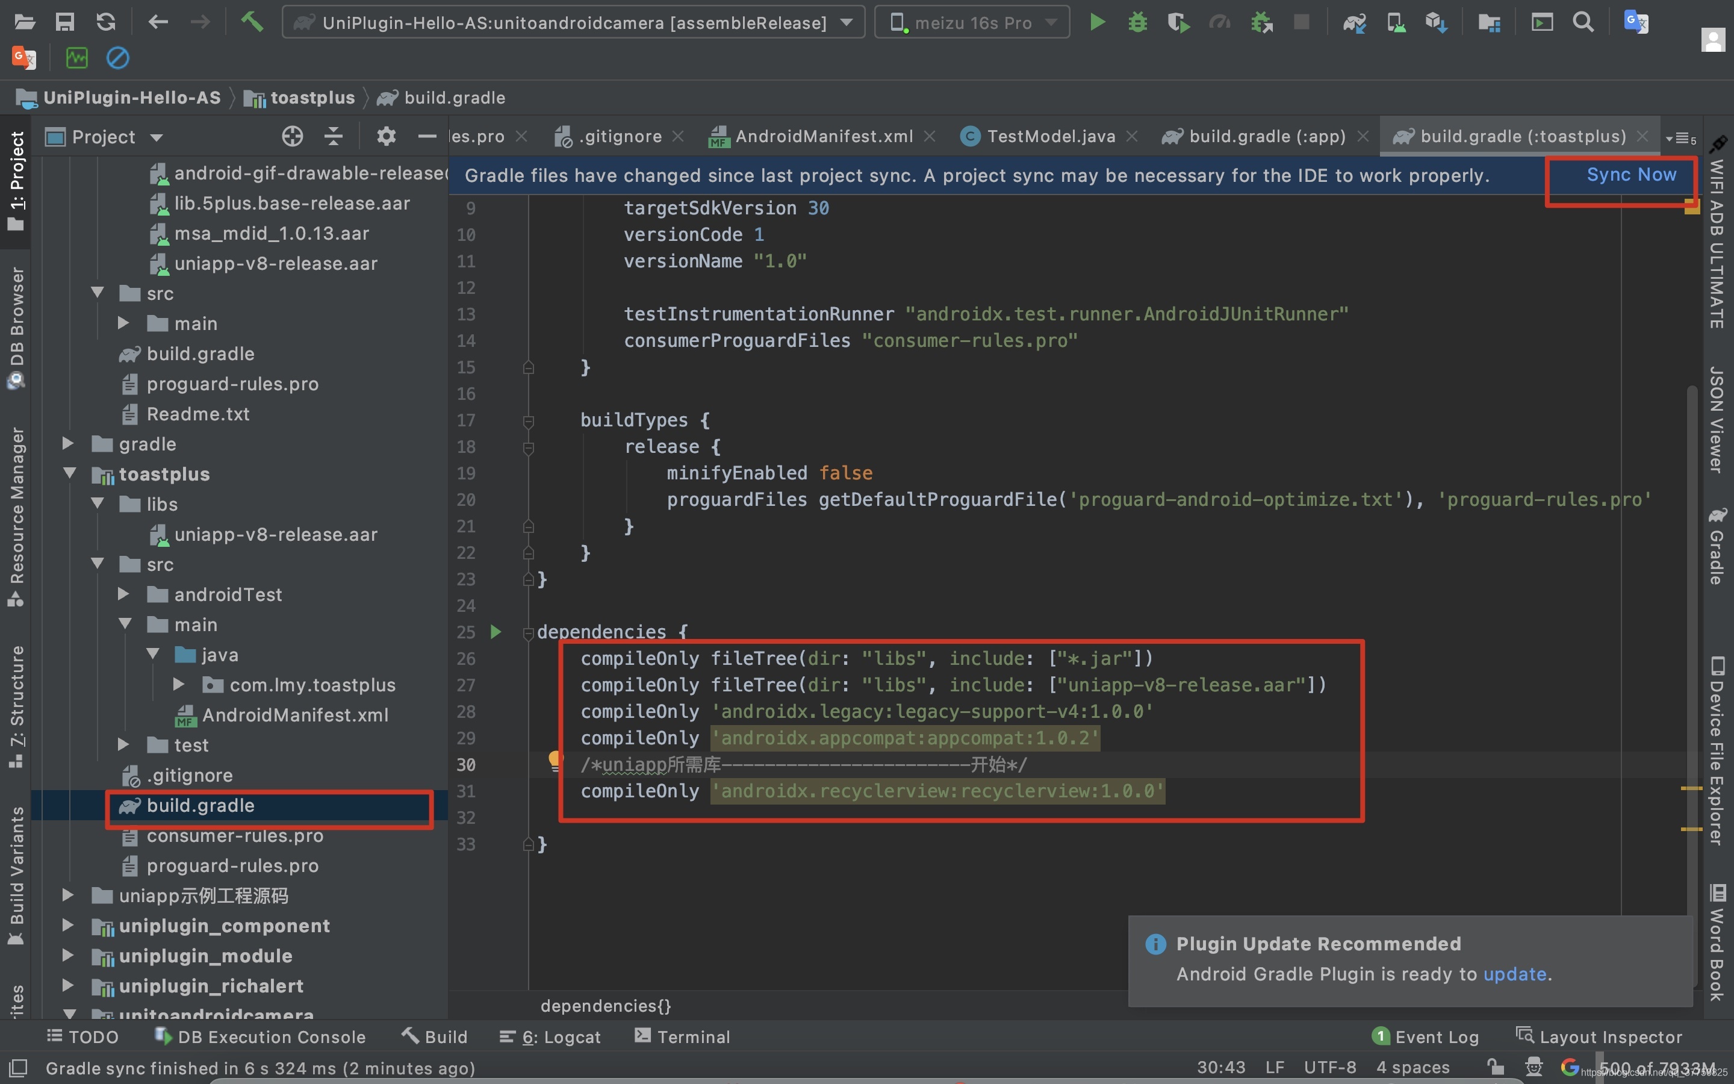Click the locate target icon in Project panel
The height and width of the screenshot is (1084, 1734).
(293, 136)
